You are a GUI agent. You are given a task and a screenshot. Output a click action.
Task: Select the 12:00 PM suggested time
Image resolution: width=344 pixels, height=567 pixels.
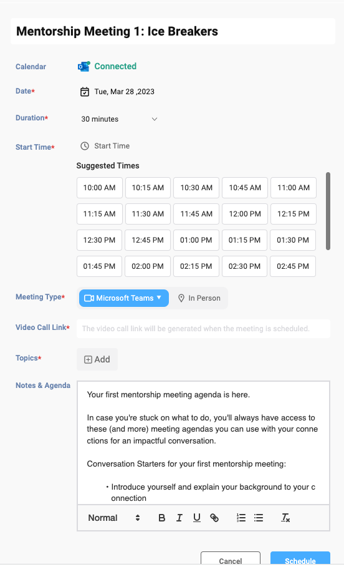point(245,214)
